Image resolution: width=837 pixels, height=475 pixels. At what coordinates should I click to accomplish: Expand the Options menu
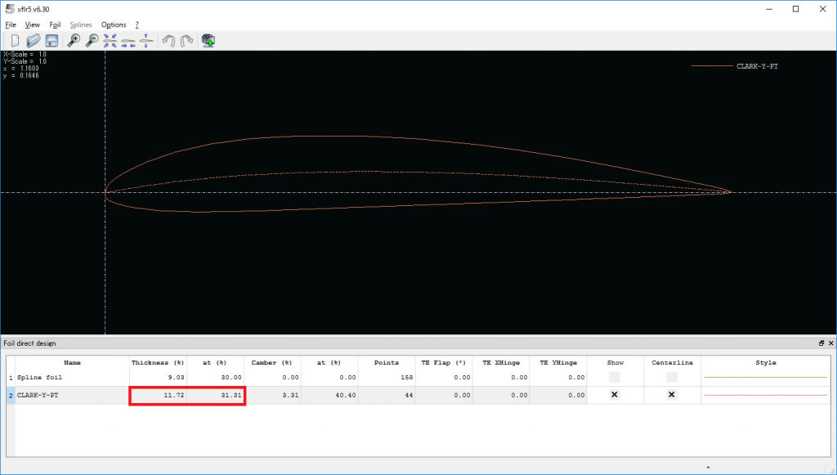point(114,25)
